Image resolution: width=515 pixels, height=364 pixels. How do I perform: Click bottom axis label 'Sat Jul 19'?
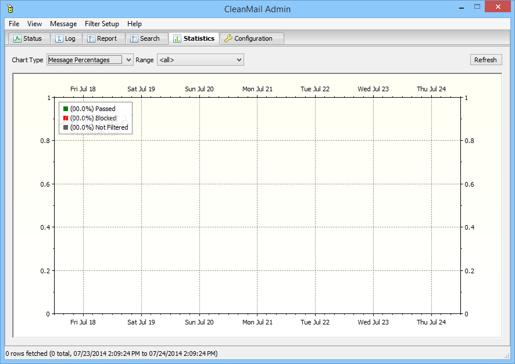pyautogui.click(x=141, y=322)
